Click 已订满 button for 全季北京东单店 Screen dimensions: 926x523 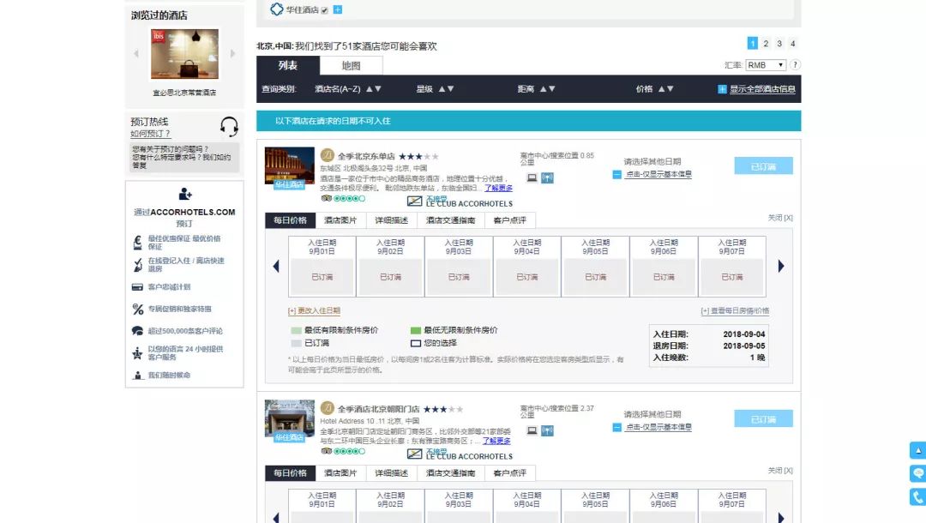click(x=764, y=166)
